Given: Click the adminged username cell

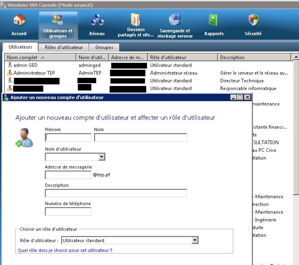Looking at the screenshot, I should tap(89, 65).
